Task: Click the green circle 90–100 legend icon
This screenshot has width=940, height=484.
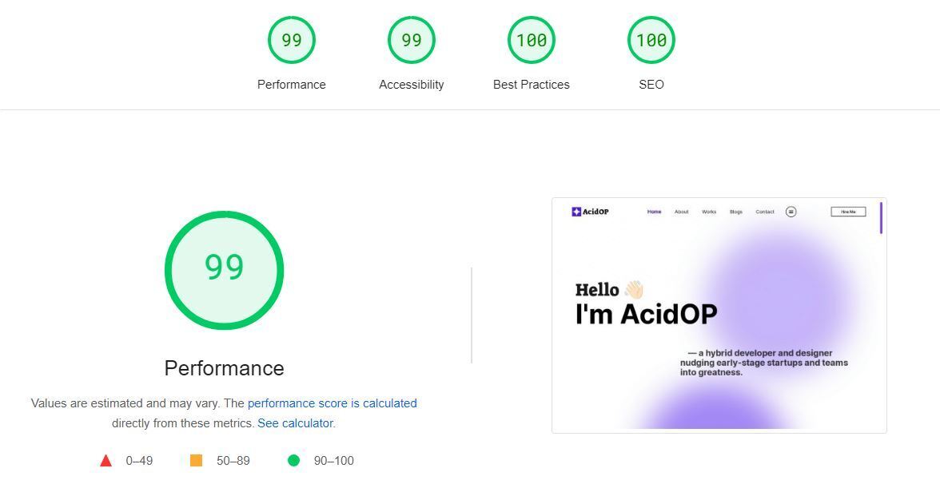Action: pos(293,461)
